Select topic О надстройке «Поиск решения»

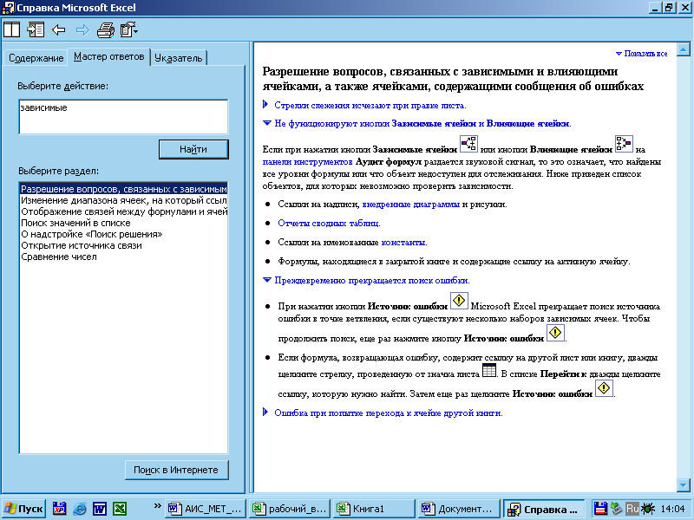(x=123, y=234)
